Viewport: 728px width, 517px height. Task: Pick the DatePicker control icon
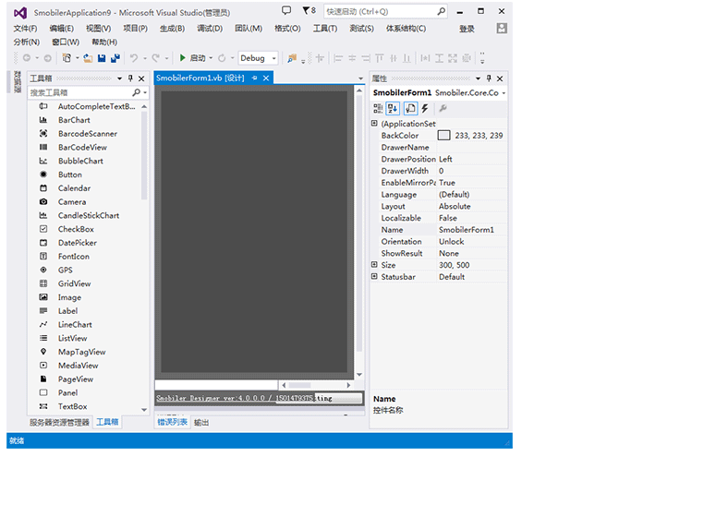click(43, 243)
